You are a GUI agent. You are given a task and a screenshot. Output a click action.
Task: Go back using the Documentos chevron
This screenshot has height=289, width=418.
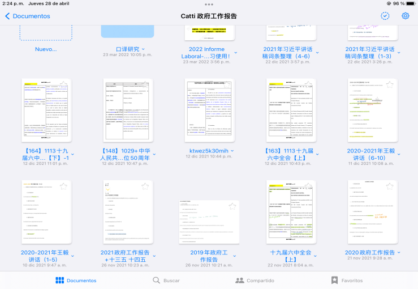pos(7,16)
